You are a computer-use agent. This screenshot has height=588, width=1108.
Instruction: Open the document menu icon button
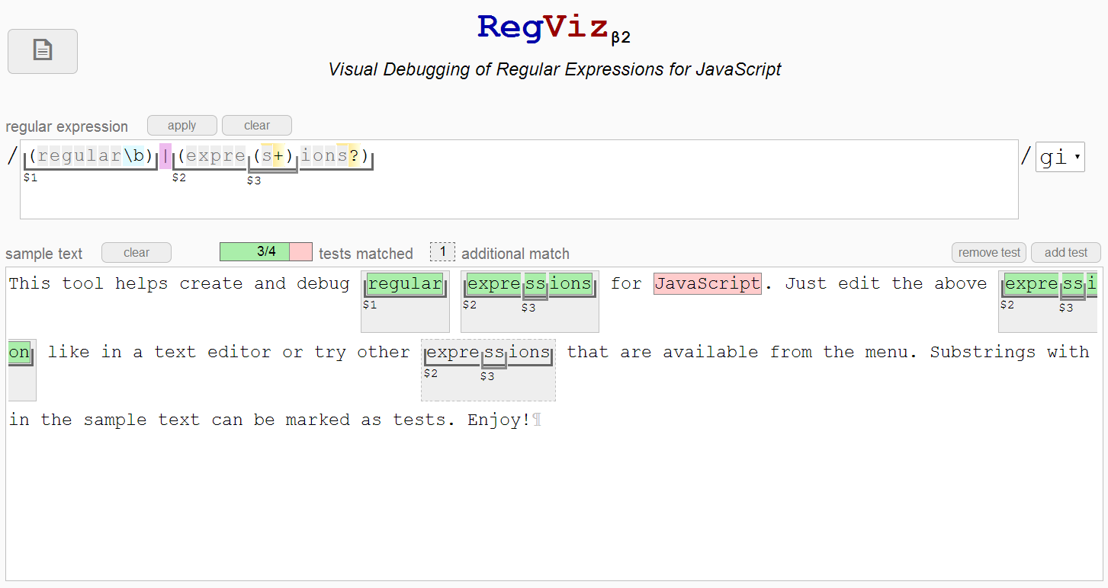tap(43, 51)
